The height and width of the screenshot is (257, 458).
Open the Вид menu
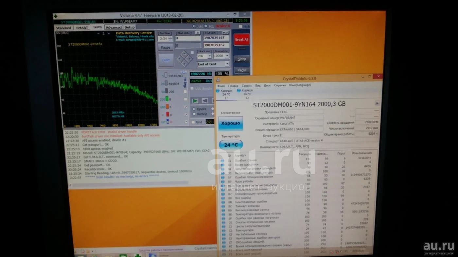pyautogui.click(x=258, y=86)
